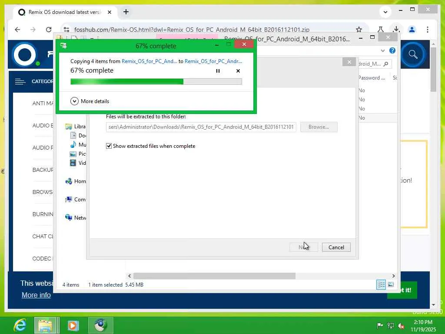Switch Explorer to details view icon
This screenshot has height=334, width=445.
[381, 284]
